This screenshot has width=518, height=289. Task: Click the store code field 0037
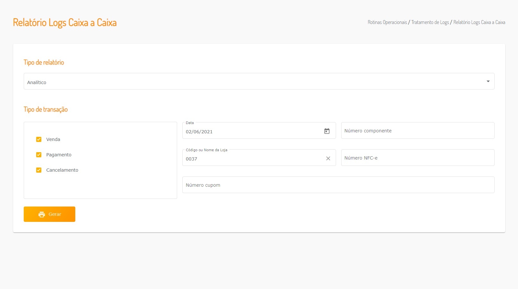pos(250,159)
